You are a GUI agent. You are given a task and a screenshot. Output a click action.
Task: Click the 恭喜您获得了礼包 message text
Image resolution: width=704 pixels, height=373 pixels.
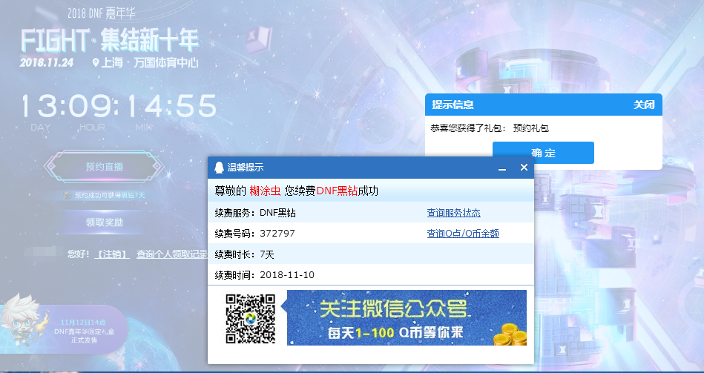click(x=490, y=128)
